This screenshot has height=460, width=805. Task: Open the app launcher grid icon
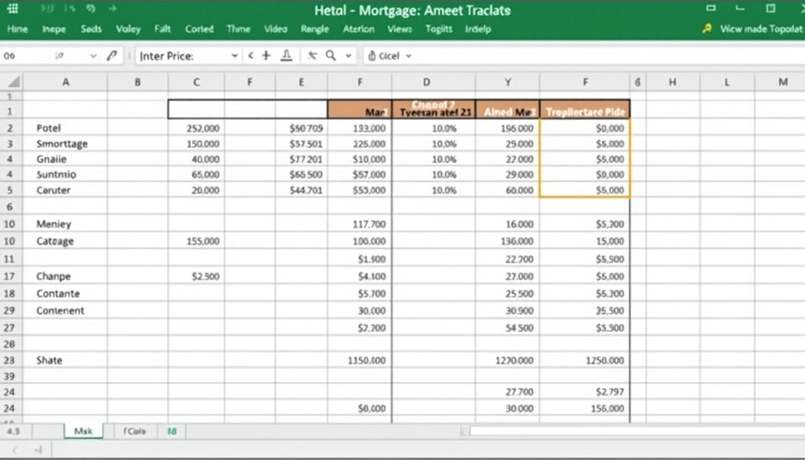pyautogui.click(x=13, y=9)
